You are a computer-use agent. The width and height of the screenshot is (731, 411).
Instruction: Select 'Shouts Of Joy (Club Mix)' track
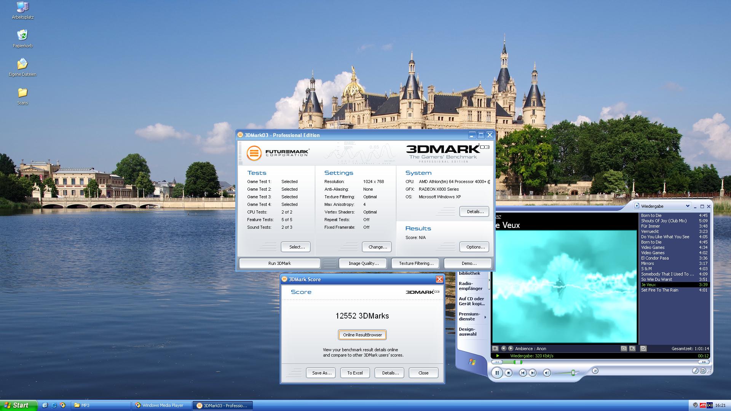pyautogui.click(x=674, y=221)
